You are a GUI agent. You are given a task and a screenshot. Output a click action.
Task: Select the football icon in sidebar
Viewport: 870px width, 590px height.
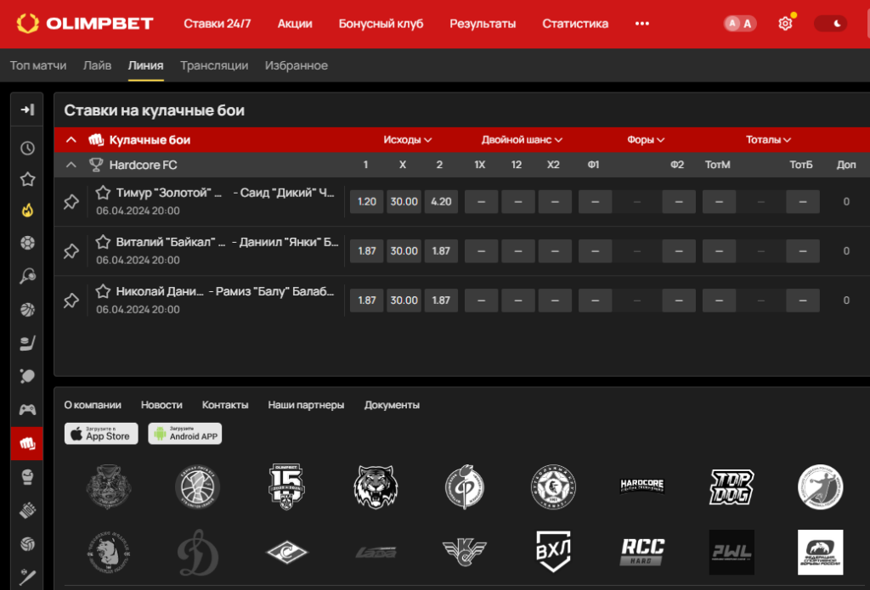tap(27, 243)
